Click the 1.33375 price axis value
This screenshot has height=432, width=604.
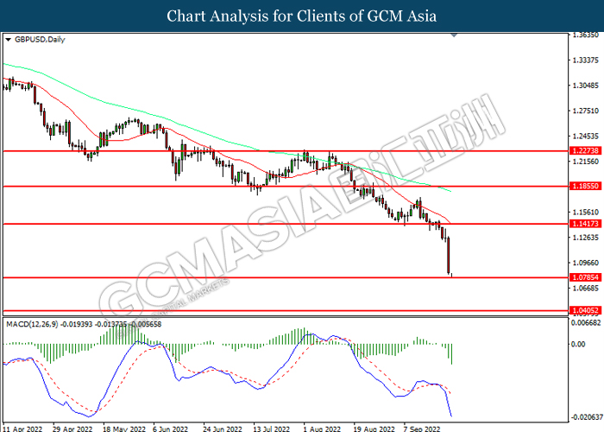(x=586, y=60)
